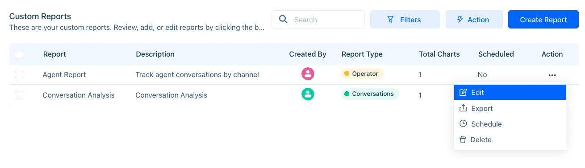Viewport: 585px width, 168px height.
Task: Click the funnel icon on Filters
Action: (x=391, y=20)
